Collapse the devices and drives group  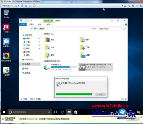(x=43, y=61)
